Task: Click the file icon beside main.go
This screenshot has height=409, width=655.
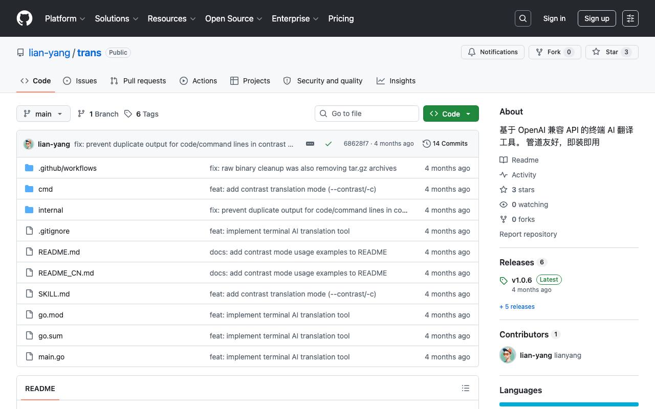Action: coord(29,357)
